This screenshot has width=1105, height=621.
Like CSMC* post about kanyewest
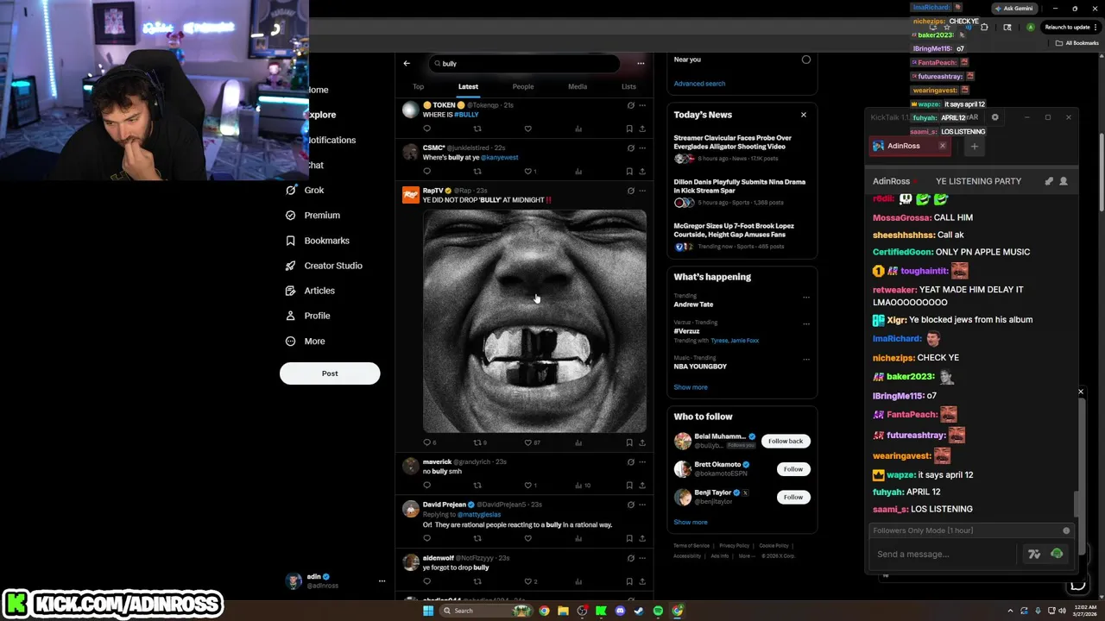point(529,171)
